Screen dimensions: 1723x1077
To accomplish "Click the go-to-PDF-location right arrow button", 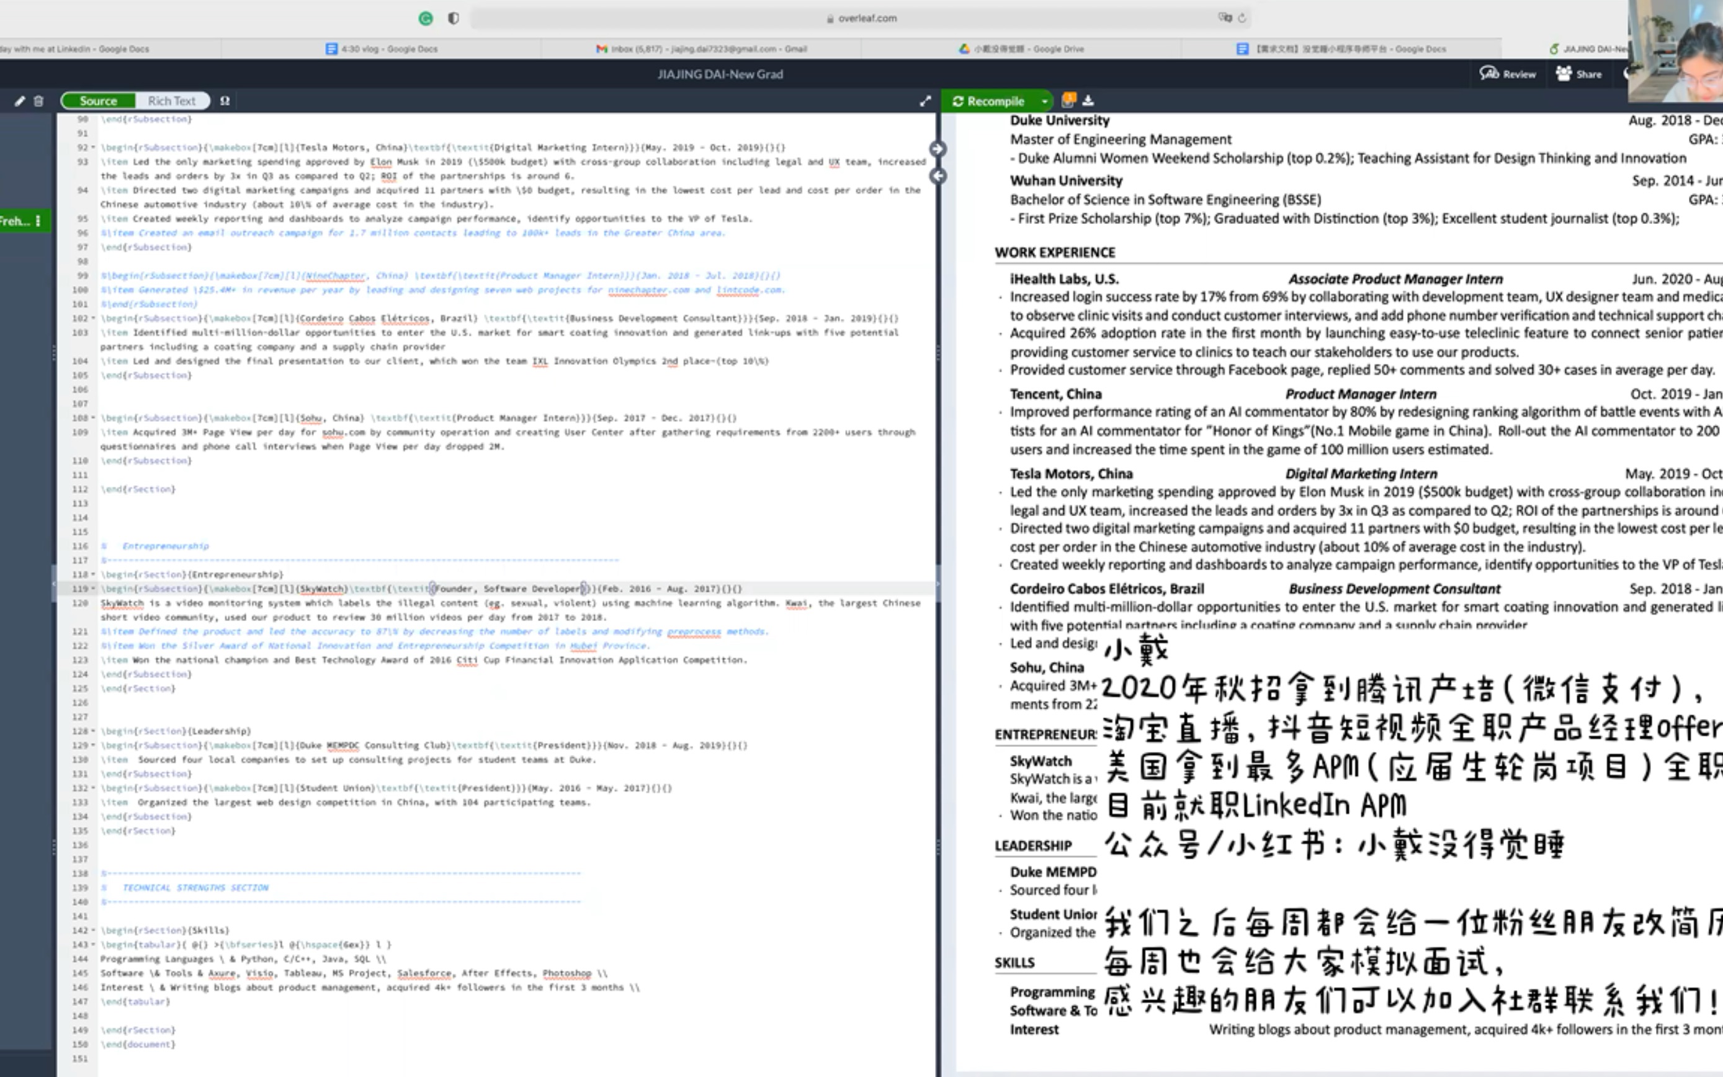I will (x=938, y=148).
